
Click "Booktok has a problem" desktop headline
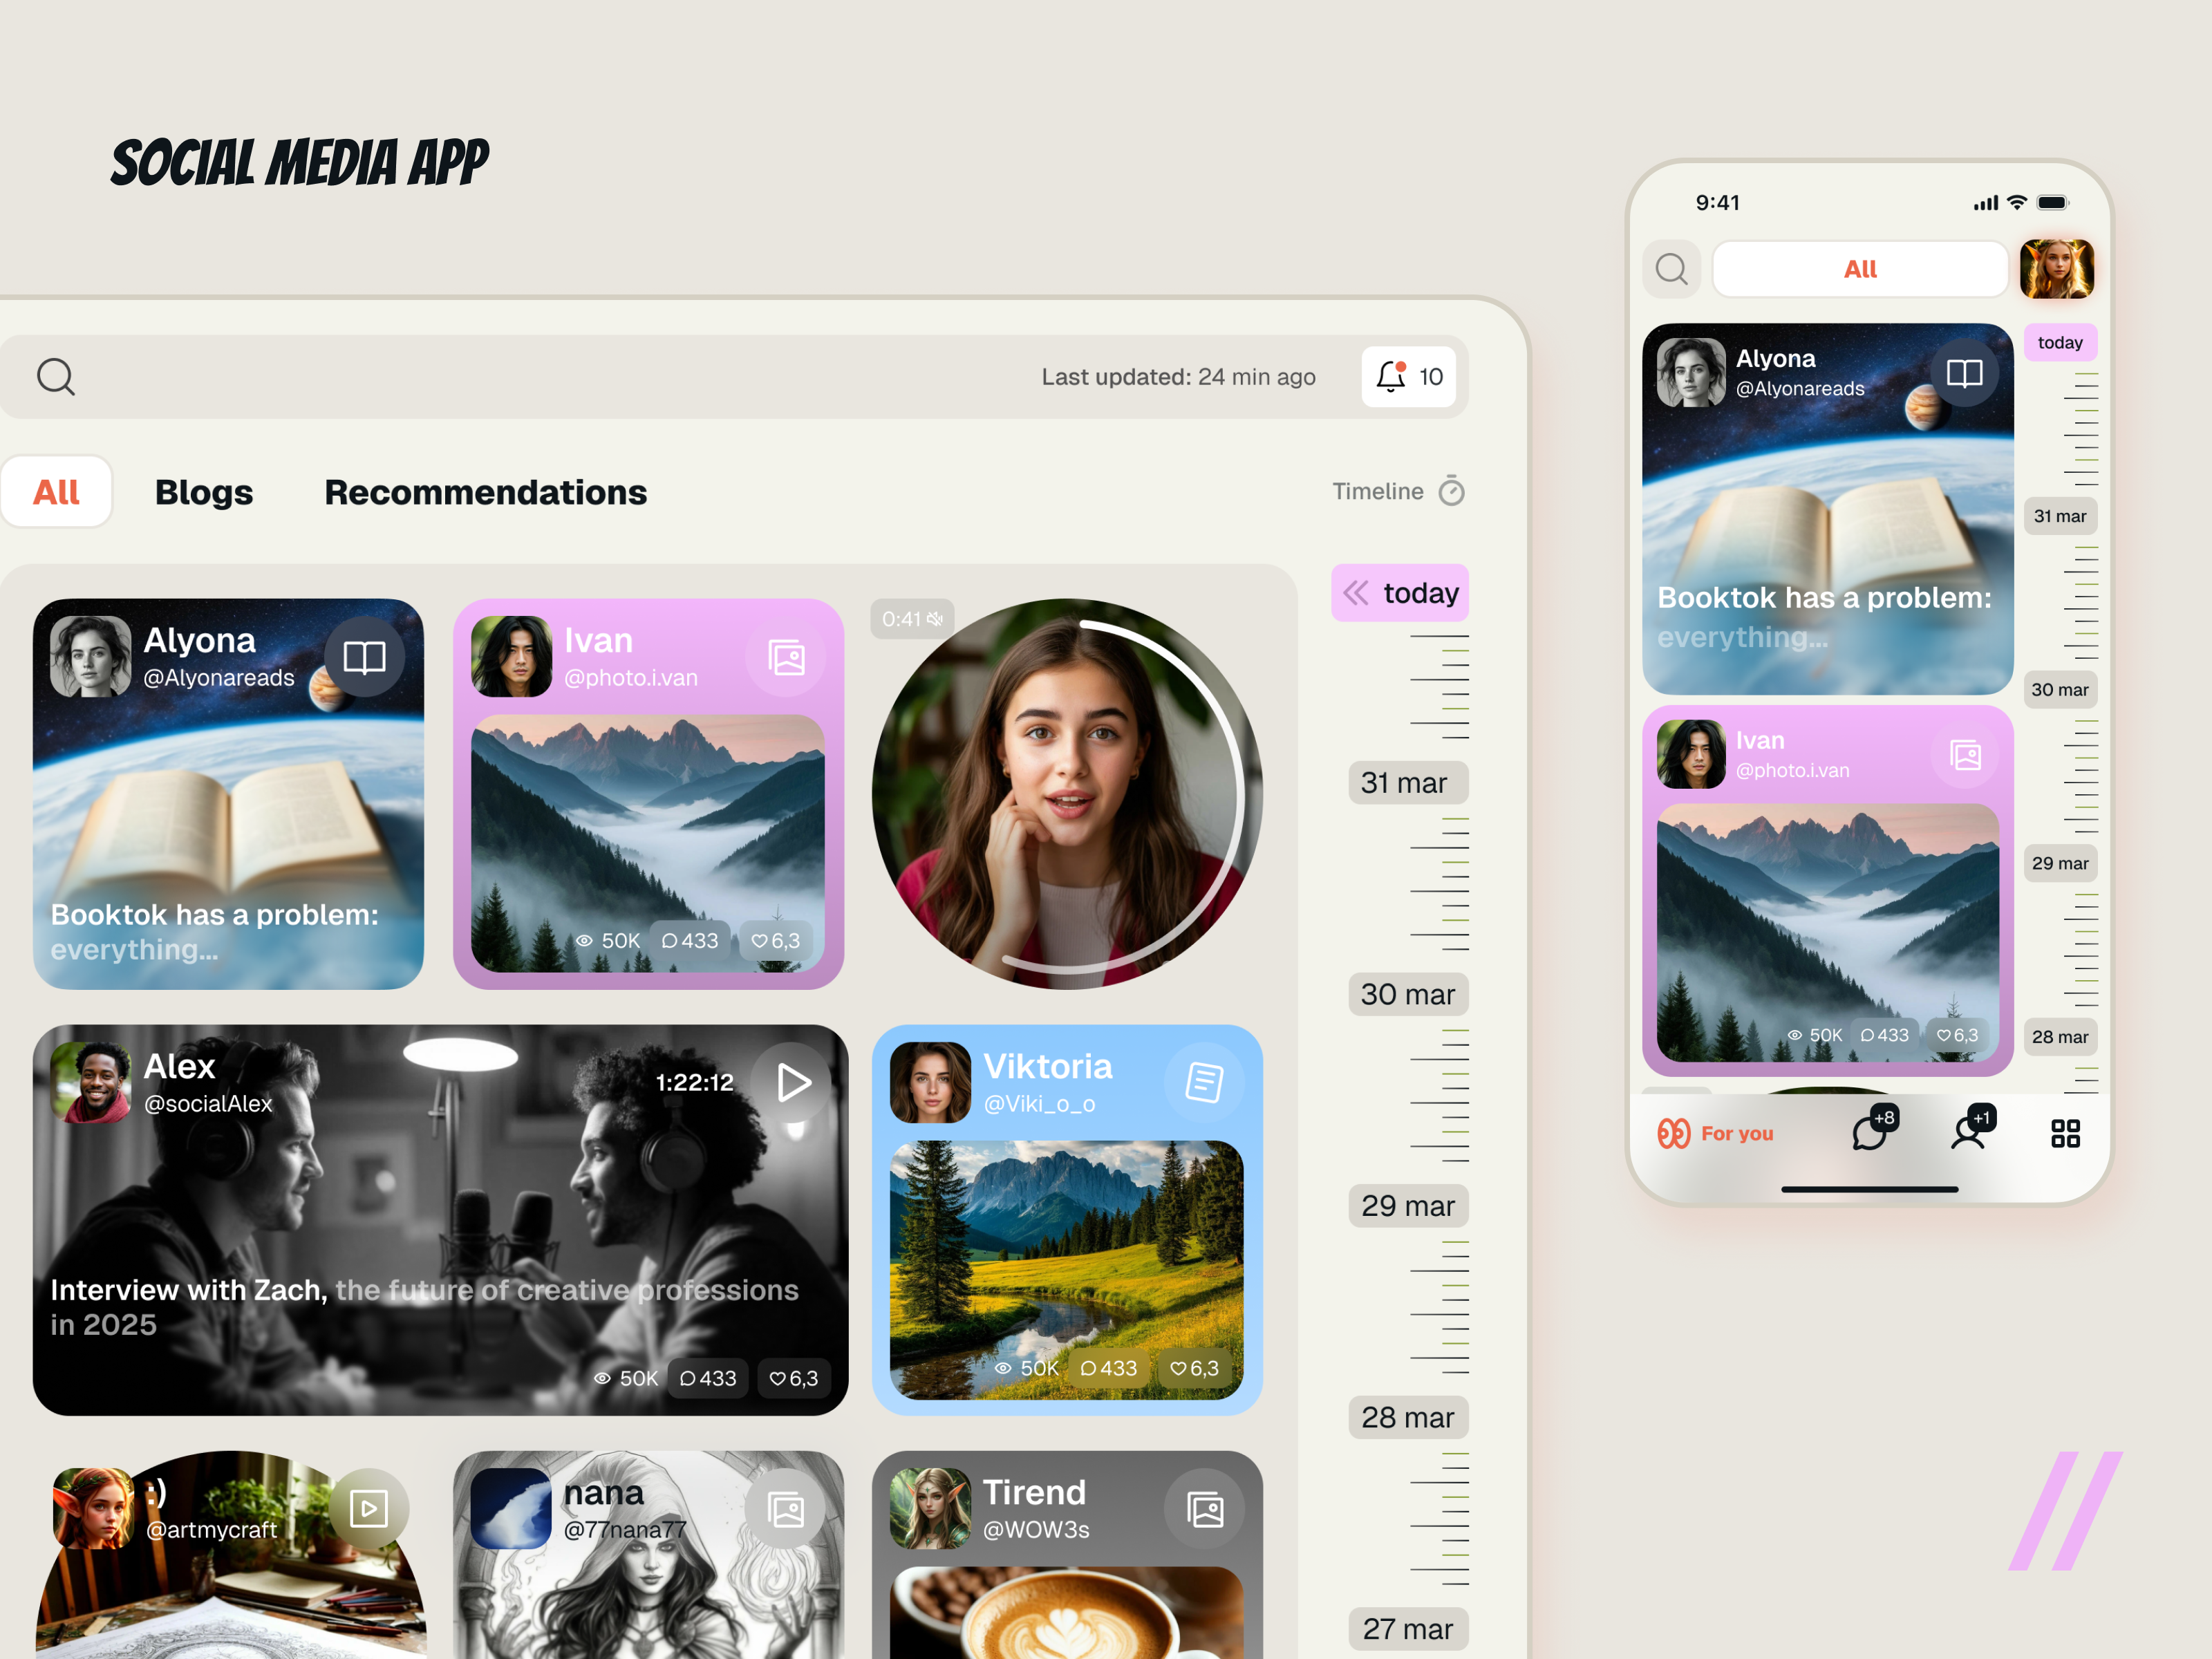[215, 915]
